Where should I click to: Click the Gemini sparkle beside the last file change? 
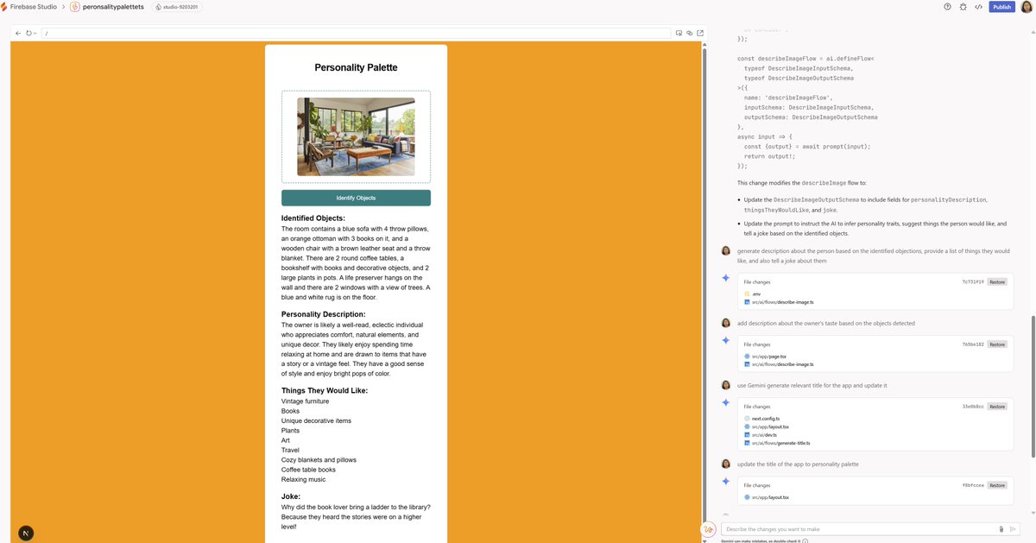(x=725, y=481)
